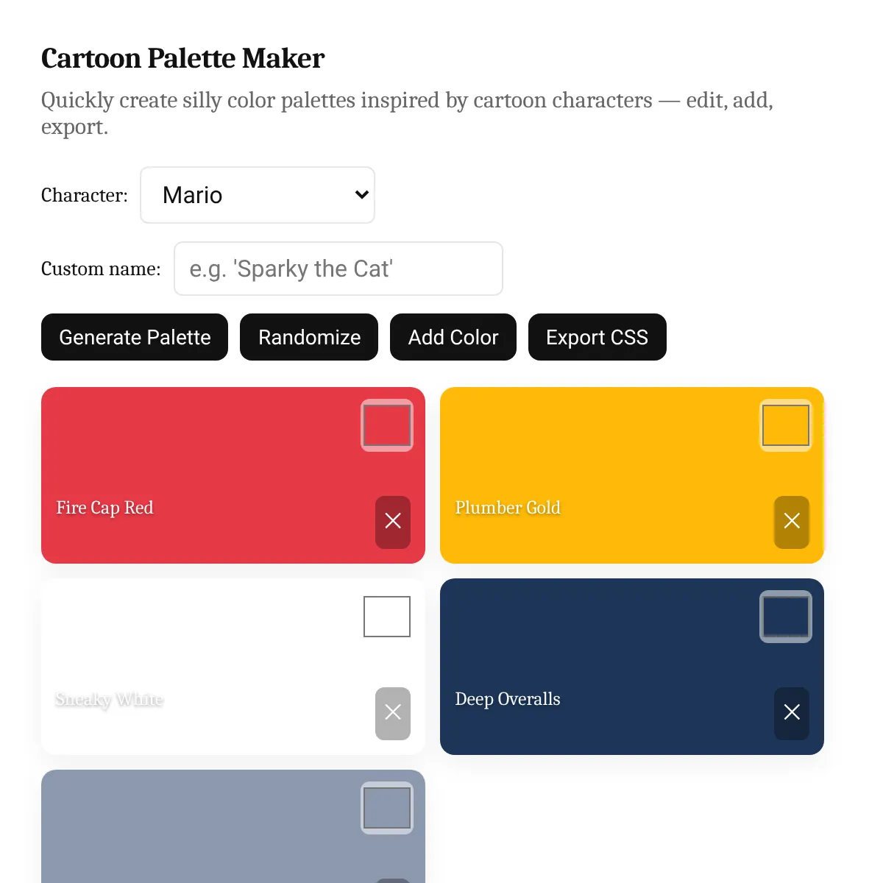
Task: Click the Sneaky White name label
Action: [x=110, y=699]
